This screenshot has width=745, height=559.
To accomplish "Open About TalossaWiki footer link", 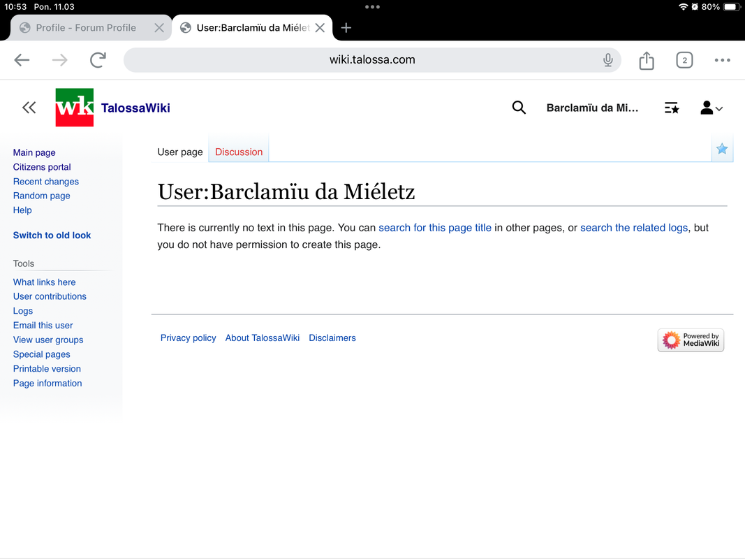I will [x=263, y=338].
